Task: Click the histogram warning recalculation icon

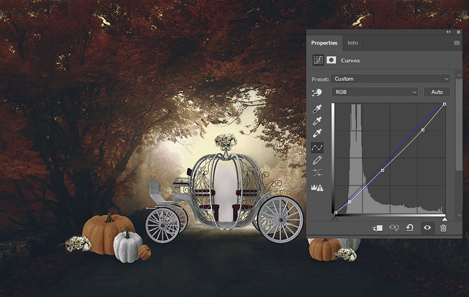Action: 317,188
